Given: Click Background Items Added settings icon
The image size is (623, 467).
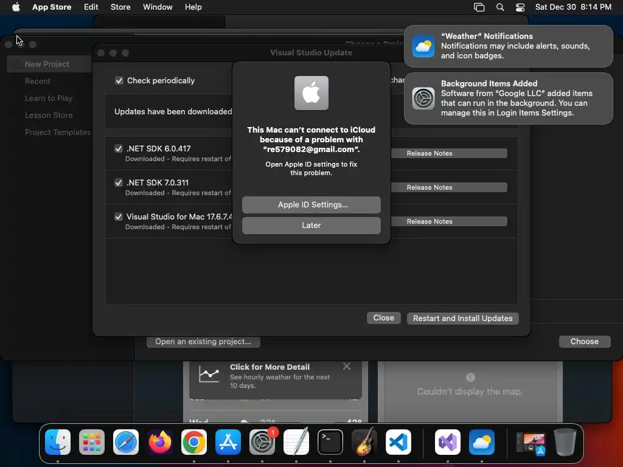Looking at the screenshot, I should tap(423, 98).
